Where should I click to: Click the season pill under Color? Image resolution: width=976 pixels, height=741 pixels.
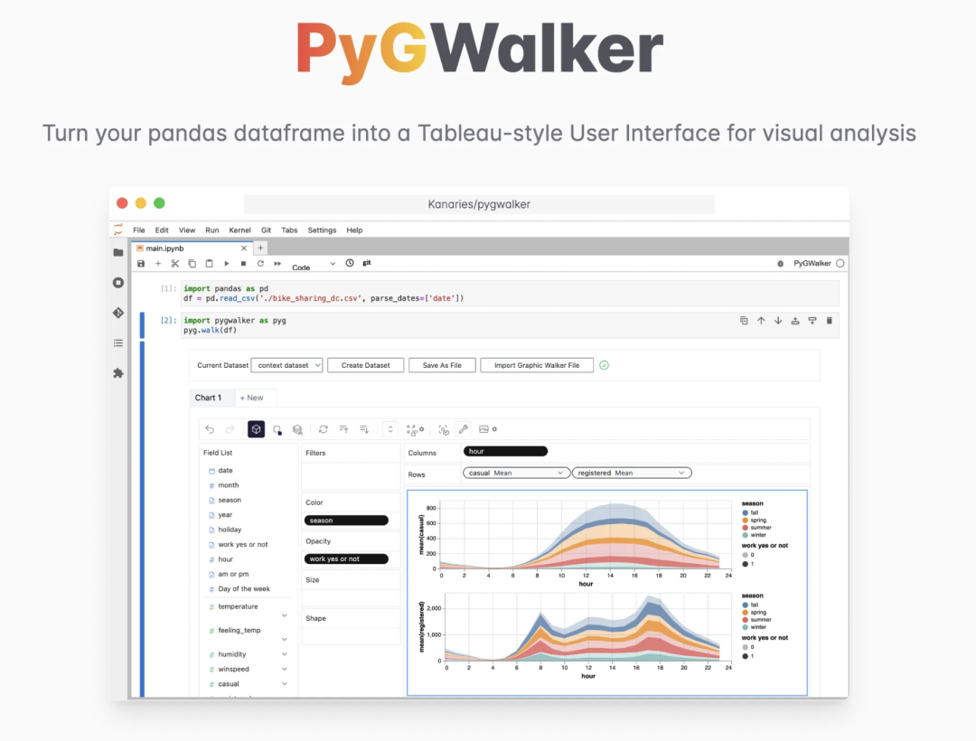[x=346, y=521]
